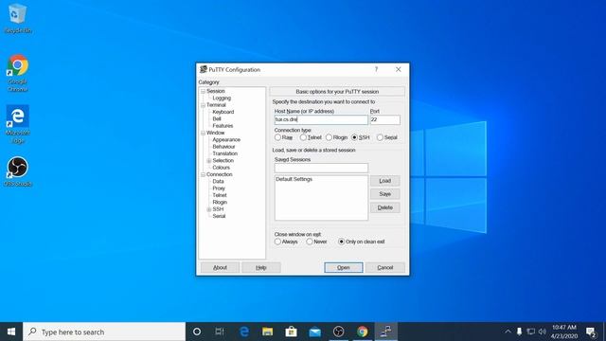The height and width of the screenshot is (341, 606).
Task: Open the Windows Start menu
Action: coord(11,332)
